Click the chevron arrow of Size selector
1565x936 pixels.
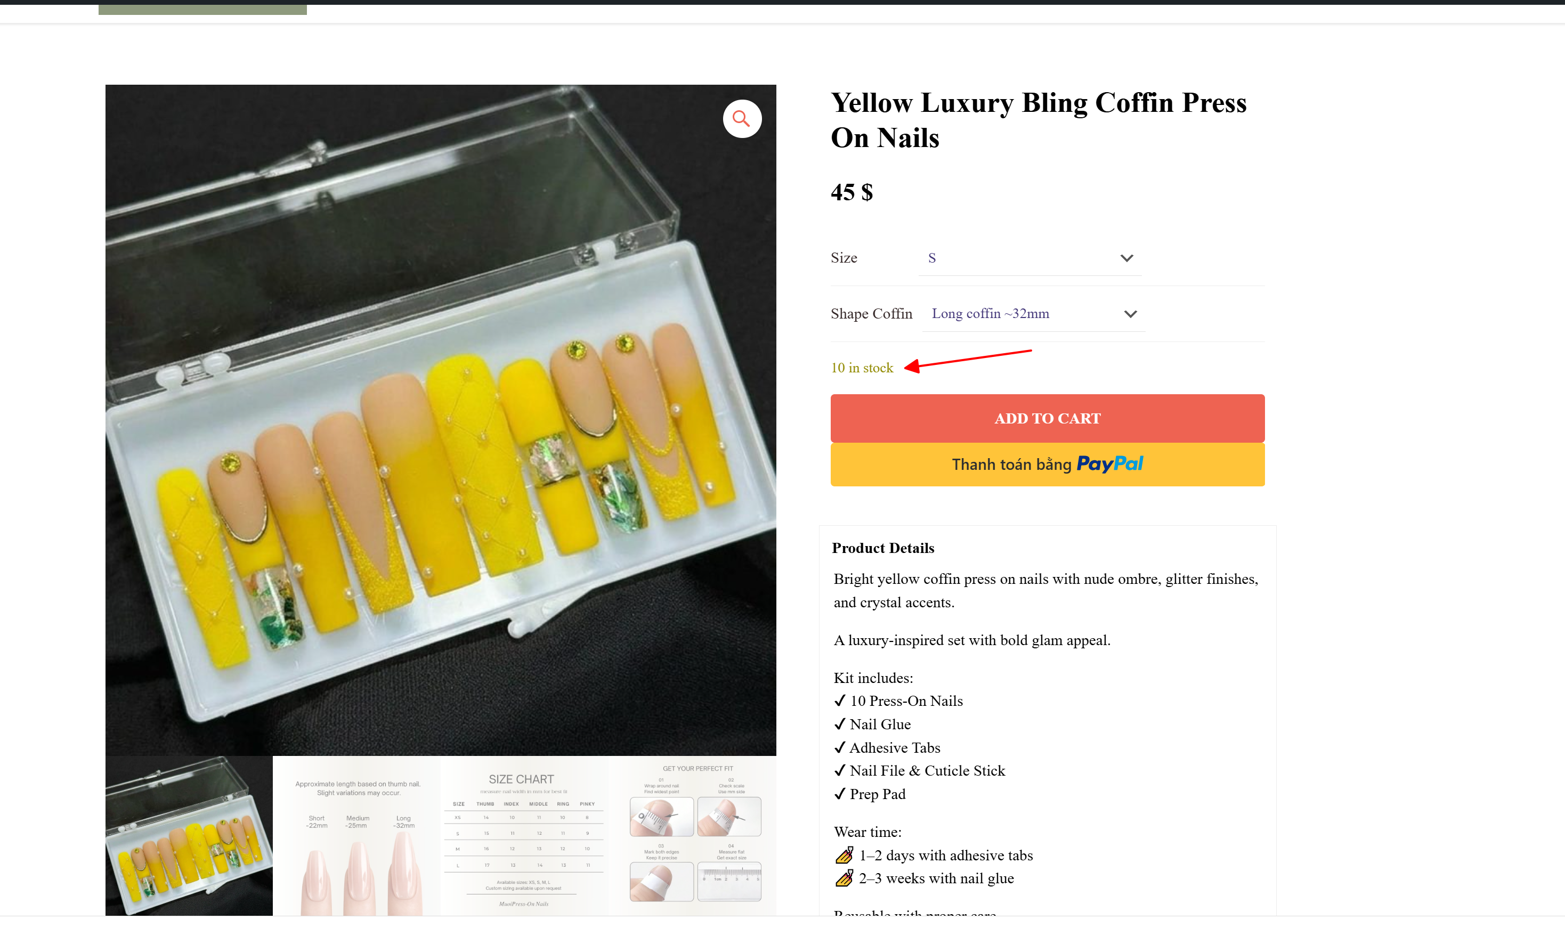1126,258
